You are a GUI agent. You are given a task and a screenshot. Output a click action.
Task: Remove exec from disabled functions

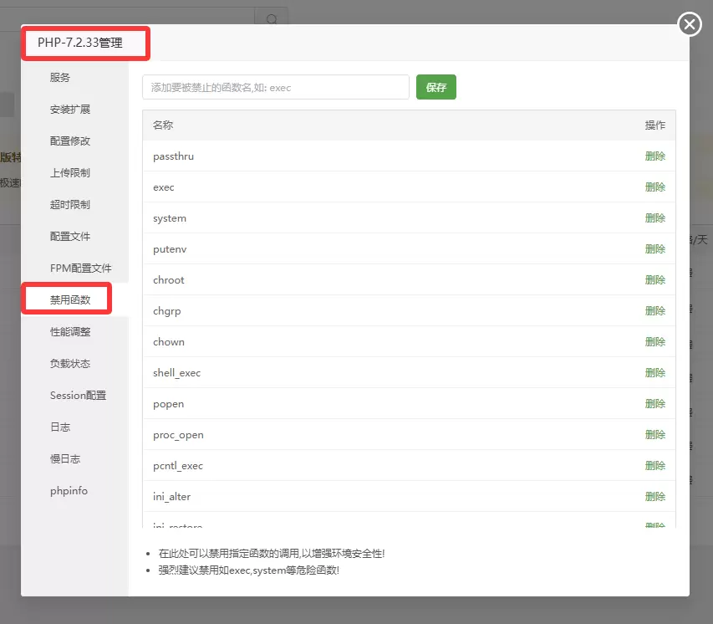tap(654, 187)
